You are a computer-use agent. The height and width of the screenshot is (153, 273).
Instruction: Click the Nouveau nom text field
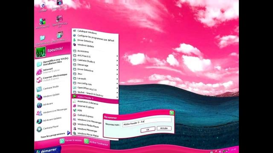tap(147, 122)
